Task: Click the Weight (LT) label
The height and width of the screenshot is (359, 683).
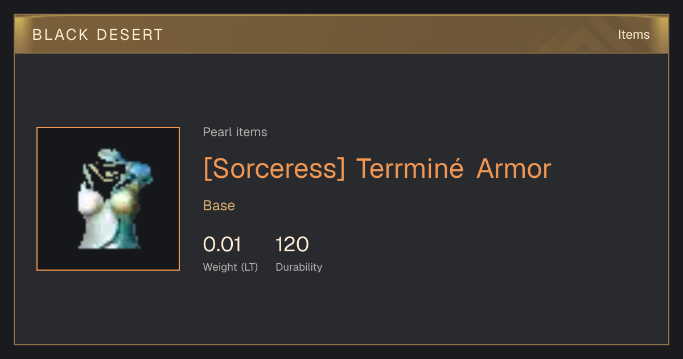Action: point(231,267)
